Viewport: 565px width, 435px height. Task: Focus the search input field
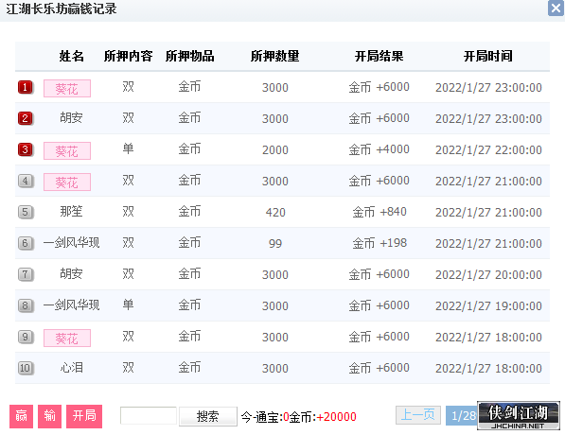click(149, 416)
